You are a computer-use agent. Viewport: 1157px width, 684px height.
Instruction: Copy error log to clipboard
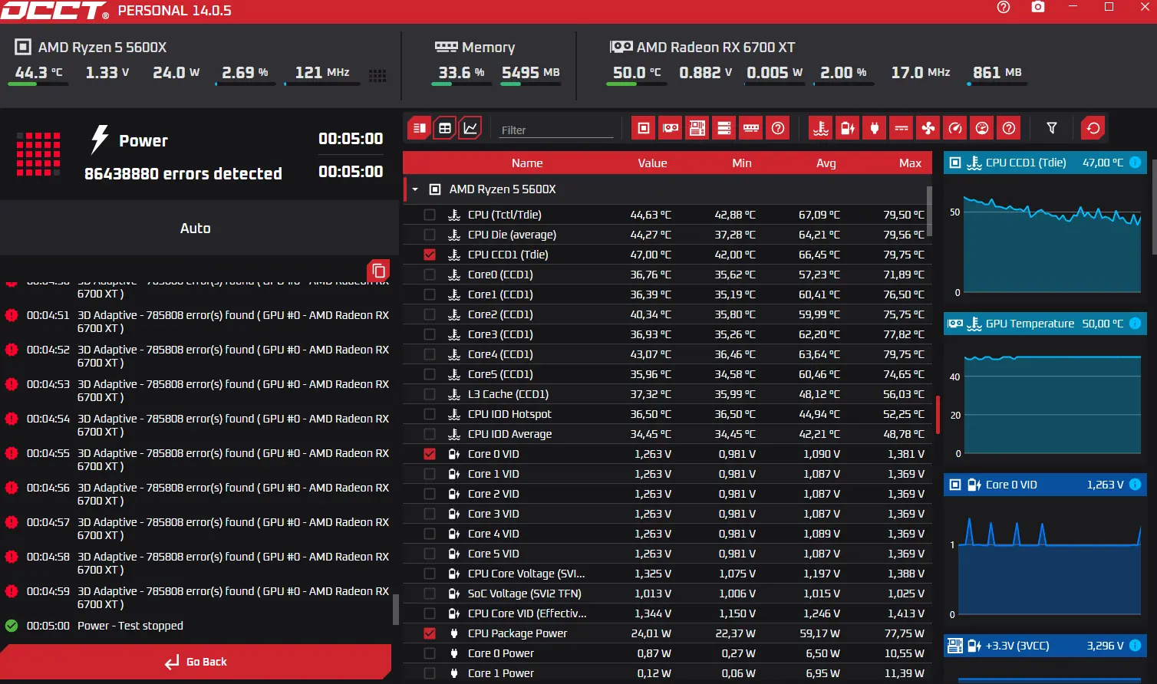coord(378,271)
